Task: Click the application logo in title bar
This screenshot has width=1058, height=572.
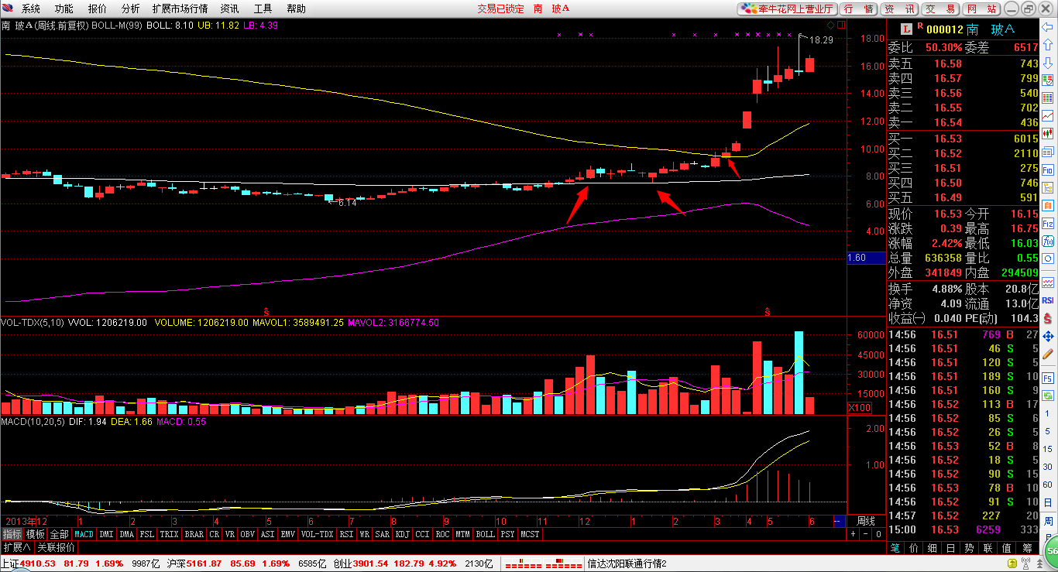Action: [8, 9]
